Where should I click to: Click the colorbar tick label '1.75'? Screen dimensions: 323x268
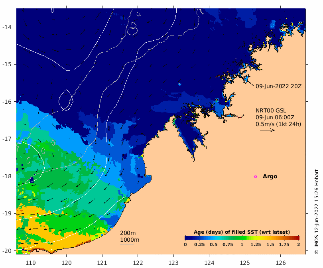coord(284,244)
